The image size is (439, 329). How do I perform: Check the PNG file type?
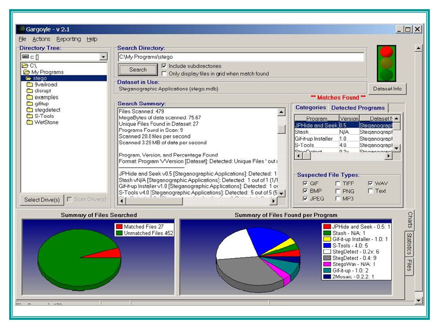click(337, 191)
